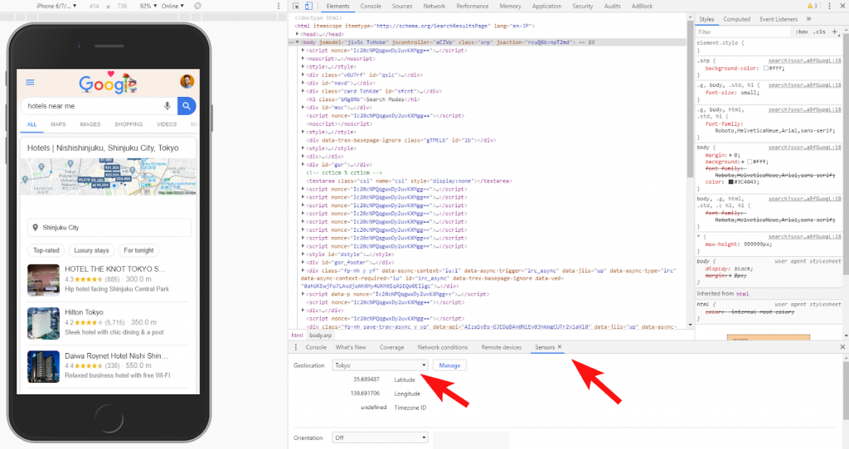Viewport: 849px width, 449px height.
Task: Open the Audits tab
Action: tap(613, 6)
